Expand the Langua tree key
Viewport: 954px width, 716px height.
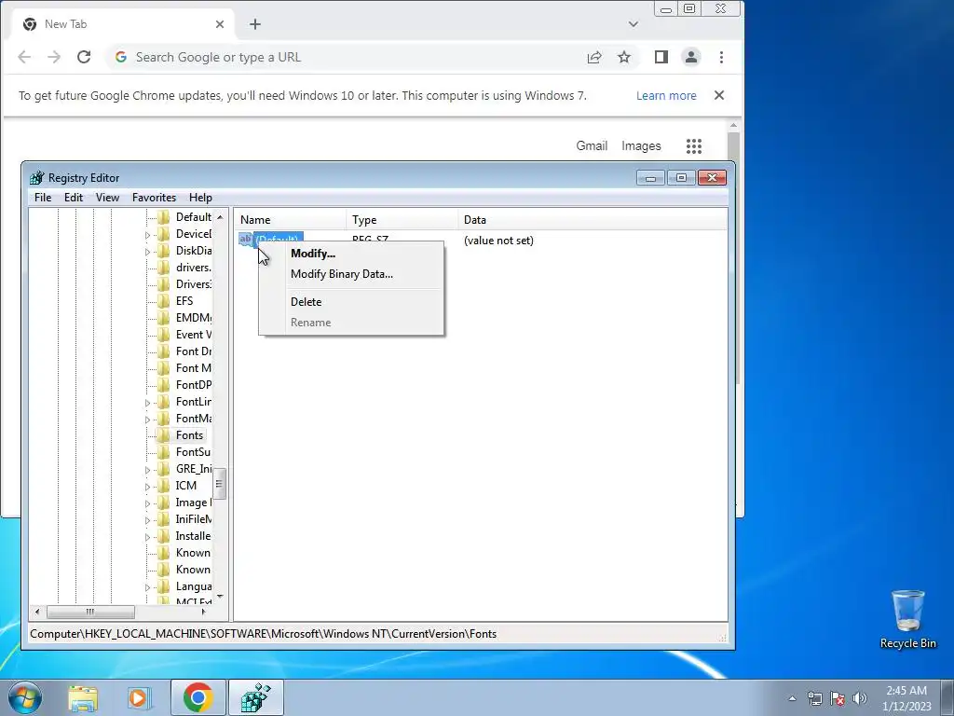tap(147, 587)
